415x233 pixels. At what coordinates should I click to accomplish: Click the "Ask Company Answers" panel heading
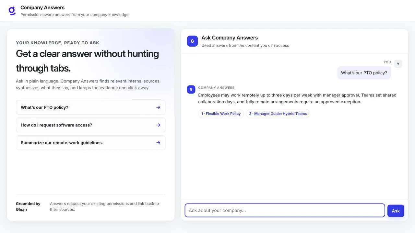point(230,38)
